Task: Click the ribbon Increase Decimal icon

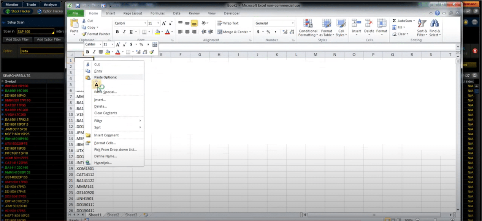Action: [x=285, y=32]
